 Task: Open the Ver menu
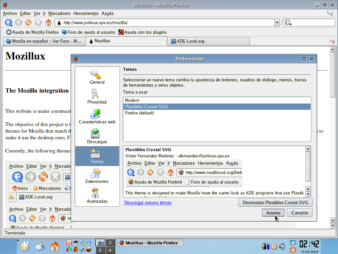pyautogui.click(x=37, y=13)
